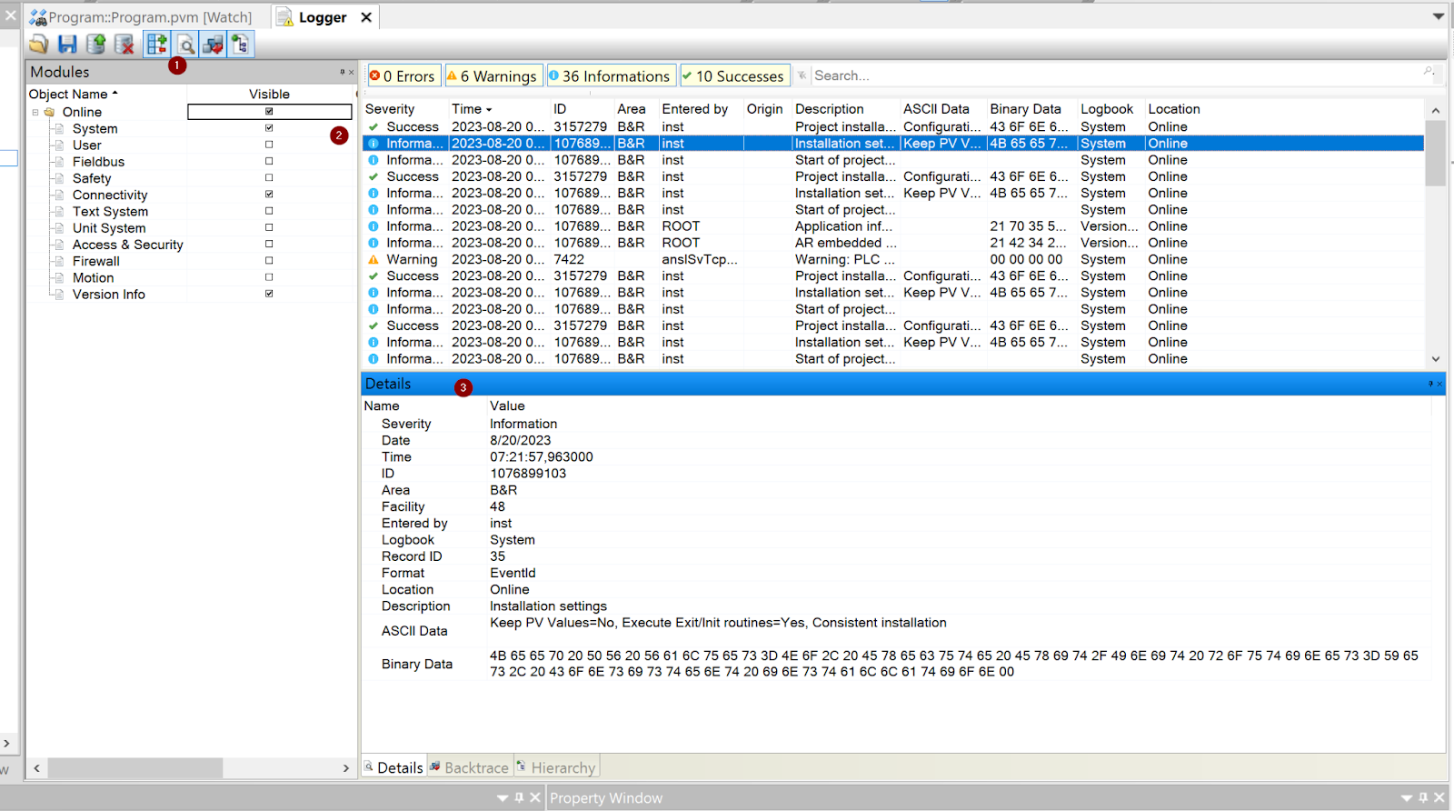Uncheck System module visibility
The image size is (1454, 811).
click(x=269, y=128)
